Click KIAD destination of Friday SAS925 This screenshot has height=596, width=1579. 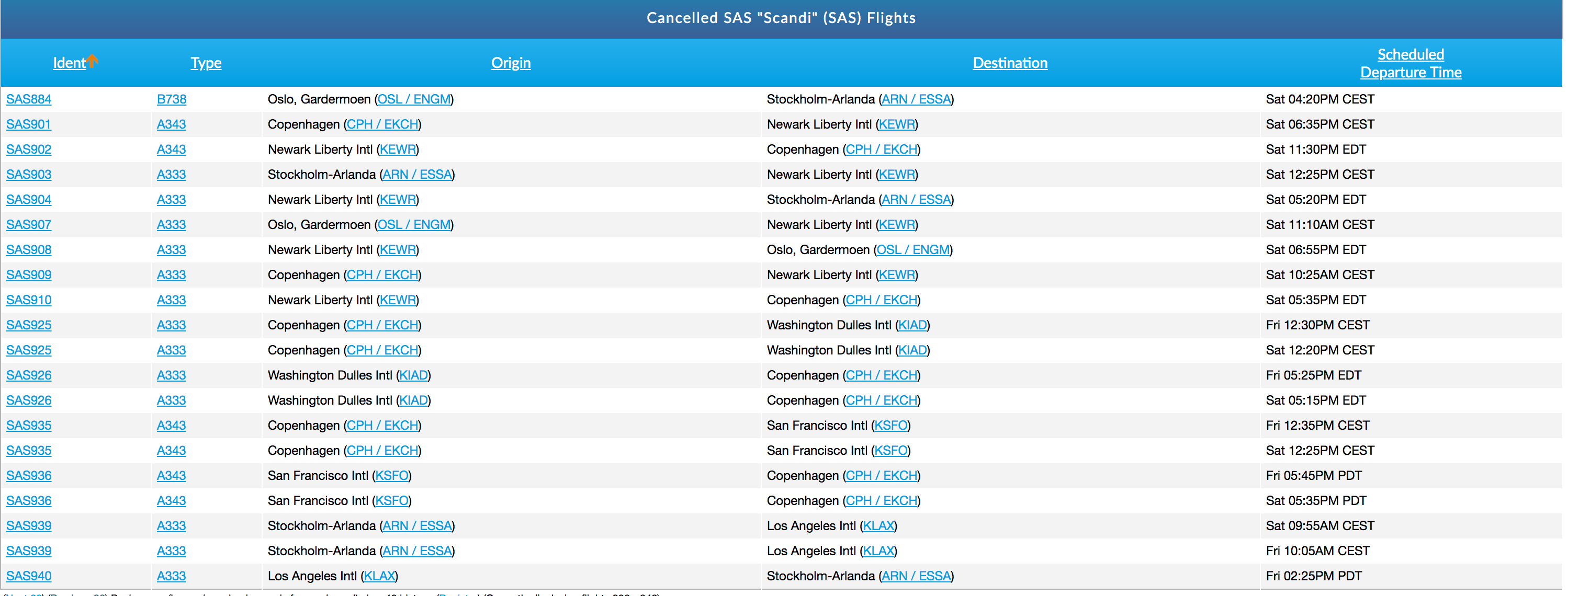[x=912, y=325]
